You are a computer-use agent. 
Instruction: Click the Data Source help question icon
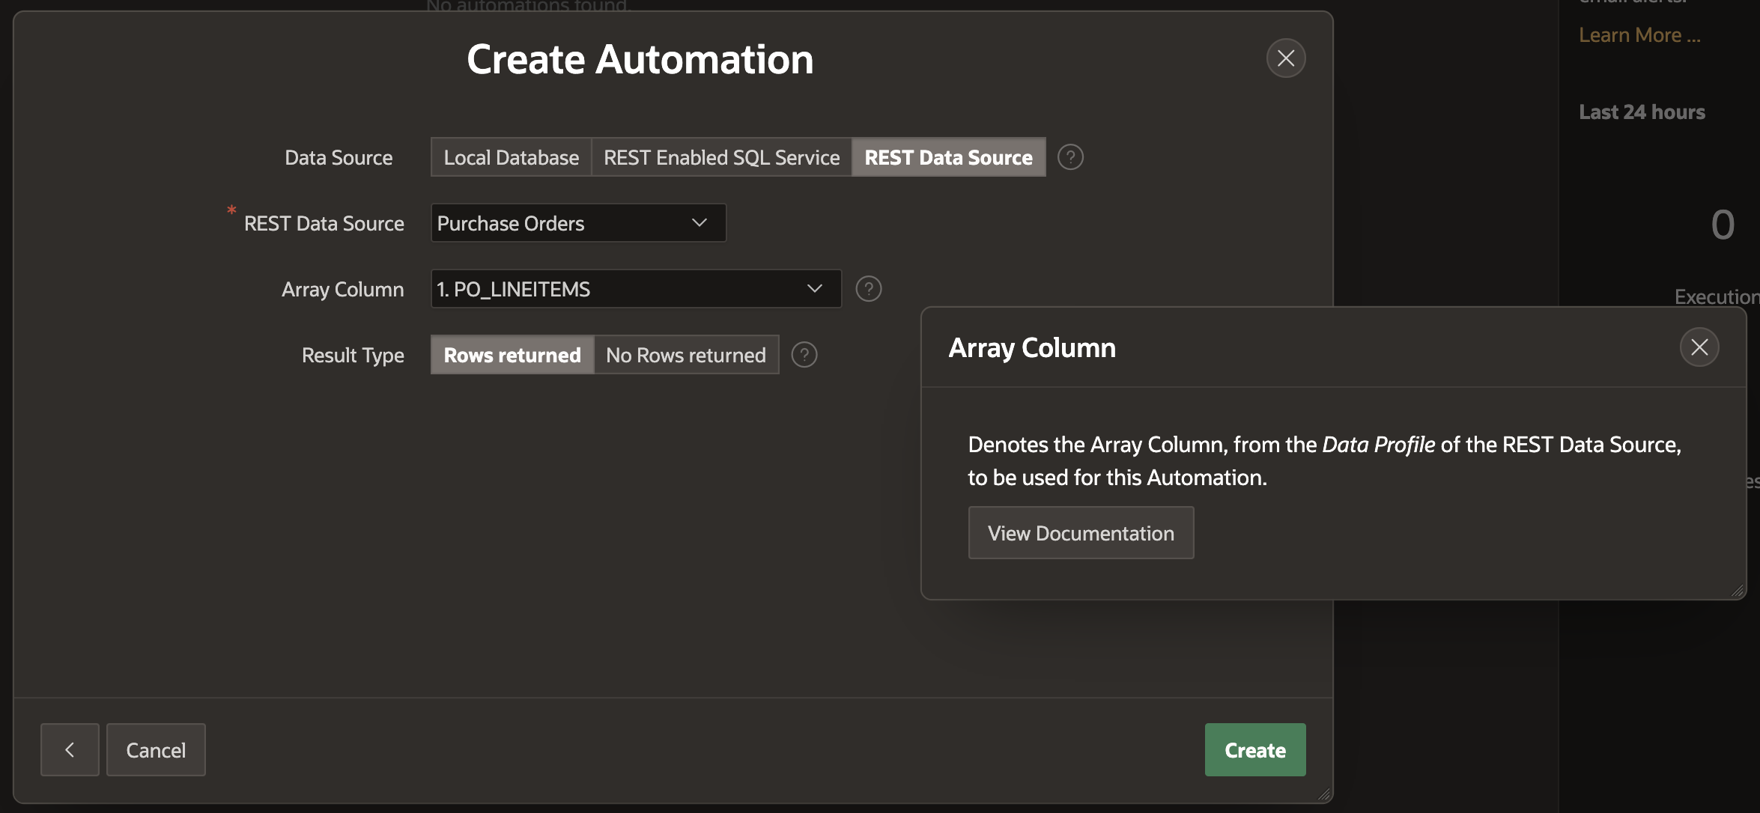pos(1070,157)
